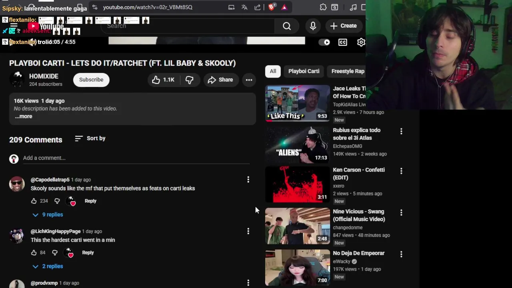Screen dimensions: 512x288
Task: Click the translate page icon in address bar
Action: 244,7
